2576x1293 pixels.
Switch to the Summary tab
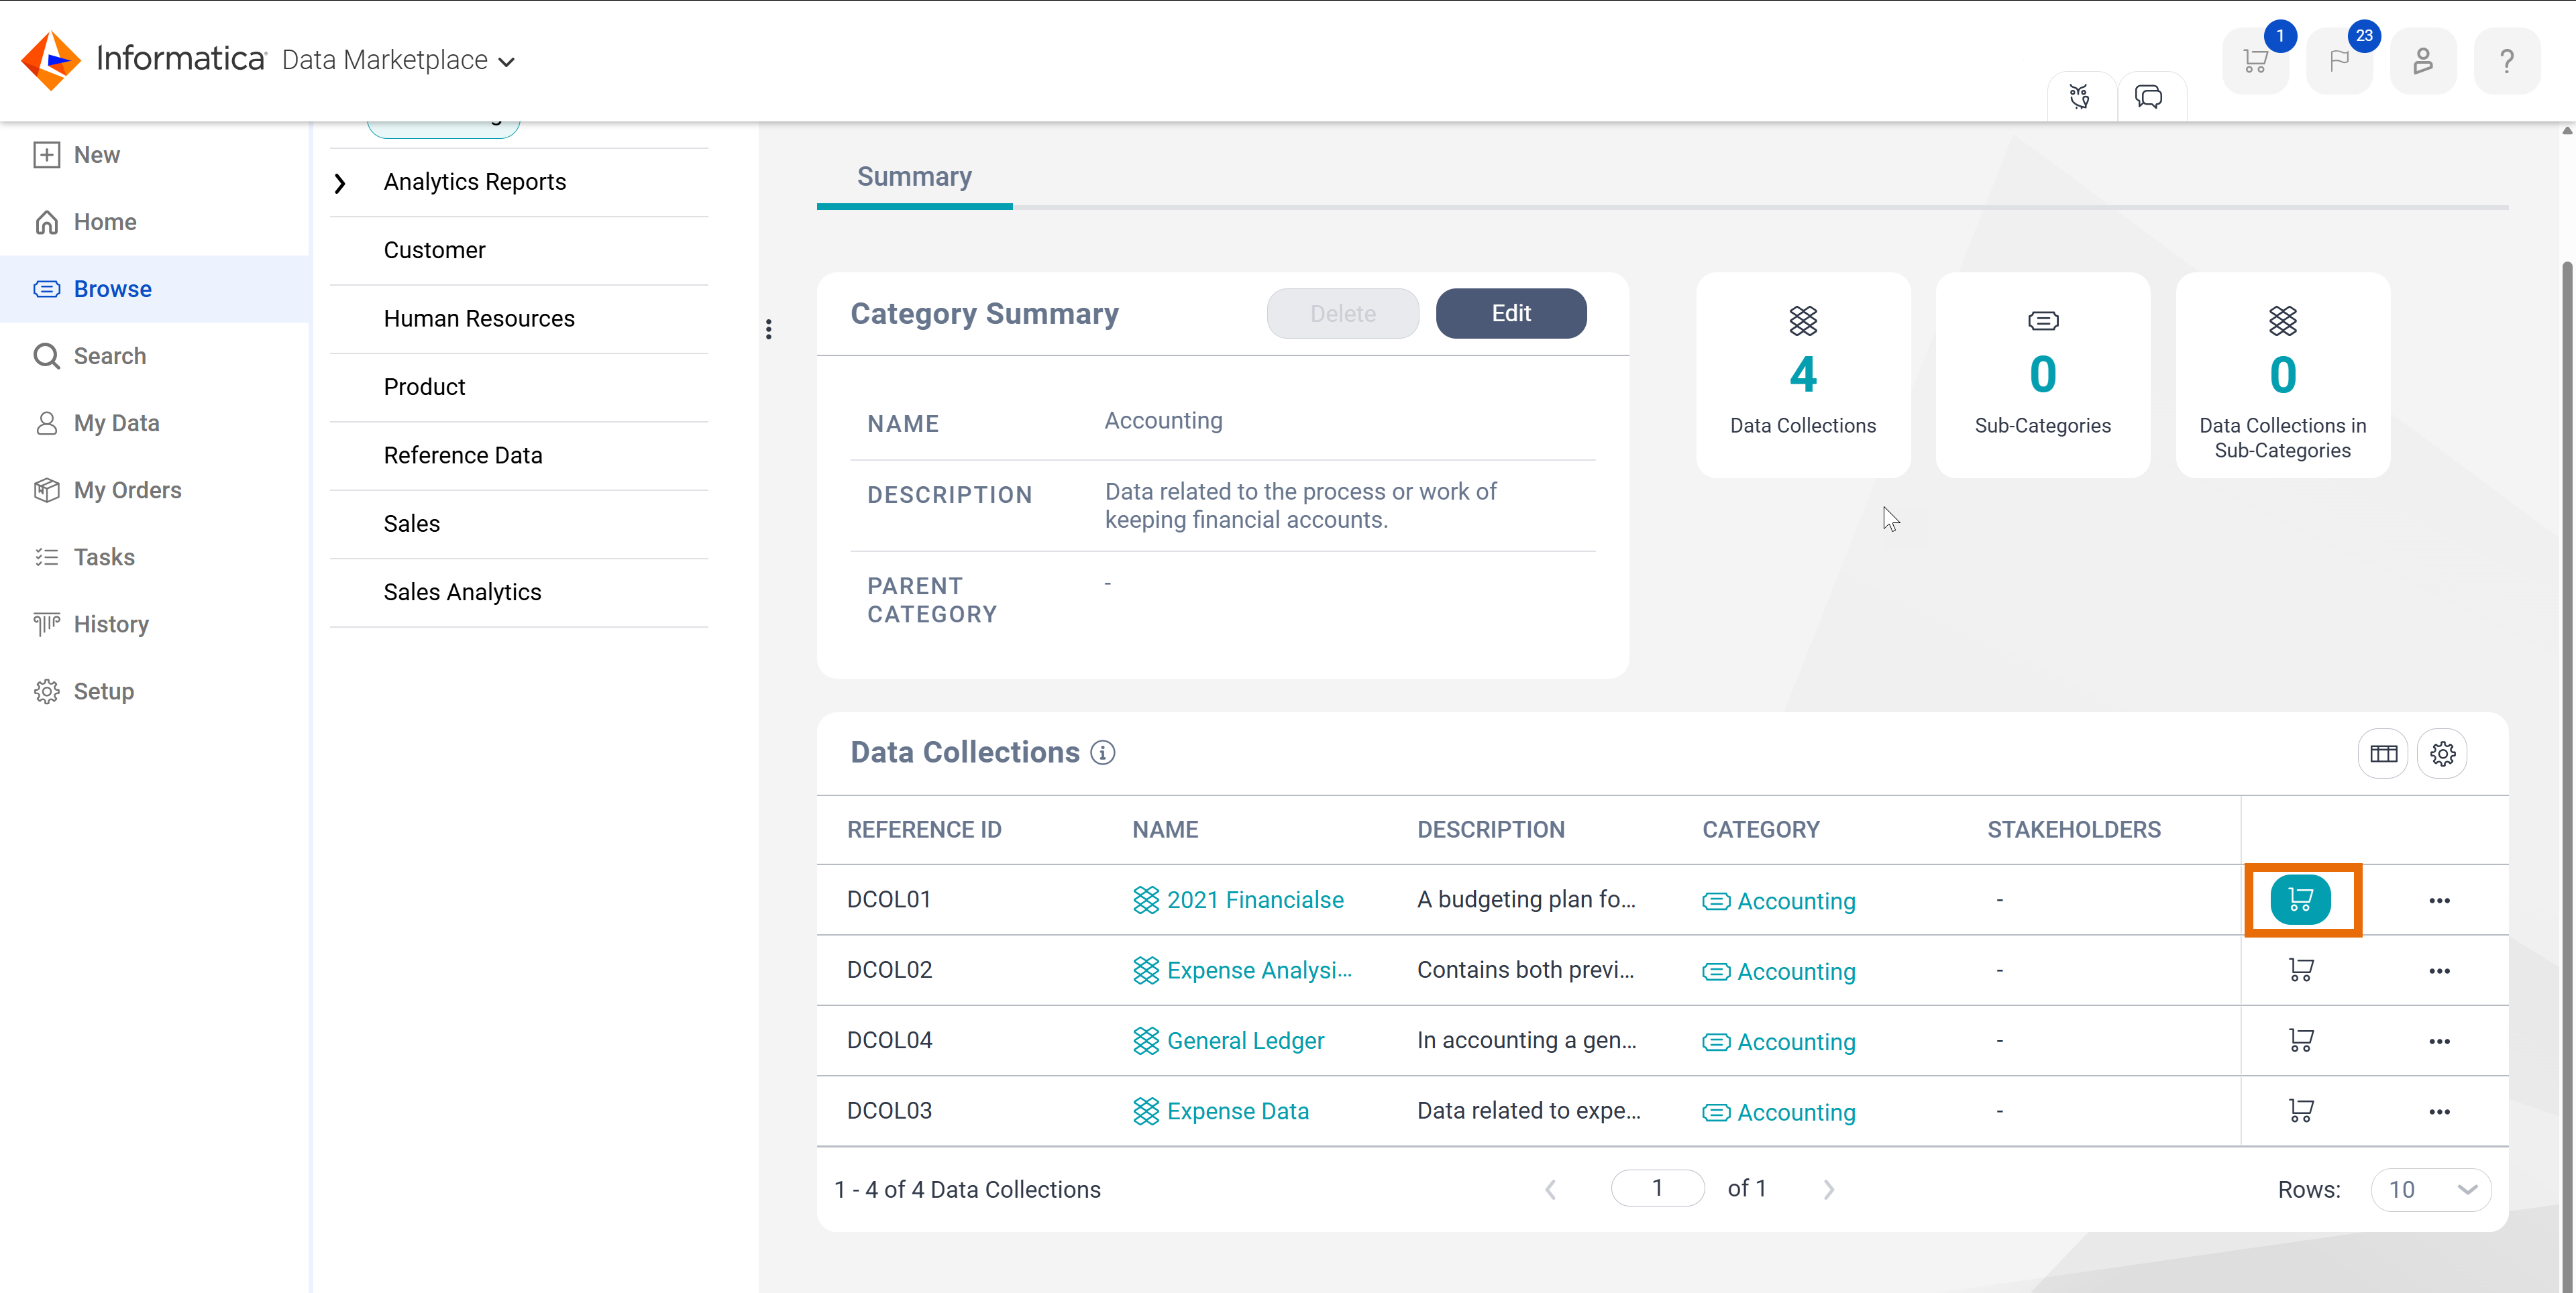click(914, 177)
